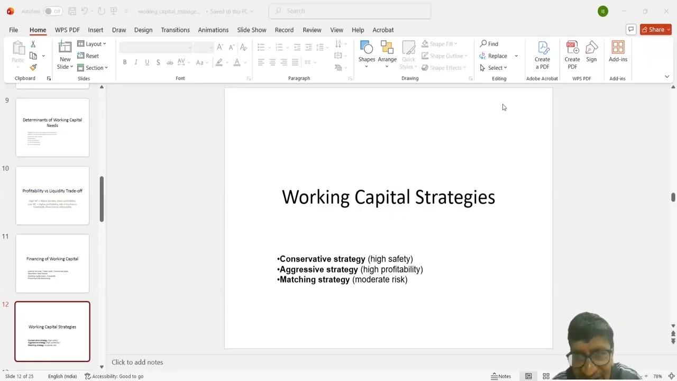This screenshot has height=381, width=677.
Task: Select slide 11 Financing of Working Capital
Action: [x=52, y=264]
